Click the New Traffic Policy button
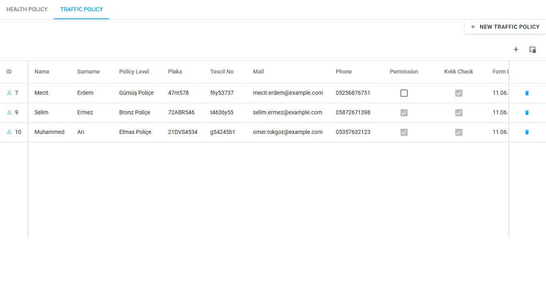546x307 pixels. point(505,27)
